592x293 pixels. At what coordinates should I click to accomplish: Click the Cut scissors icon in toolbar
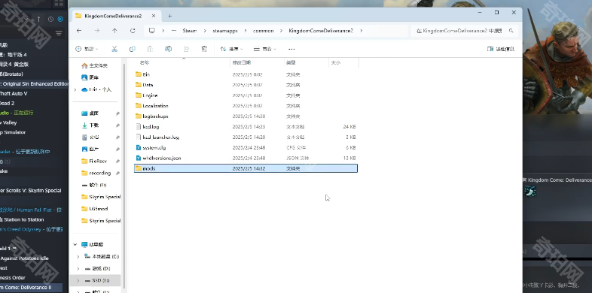coord(114,49)
